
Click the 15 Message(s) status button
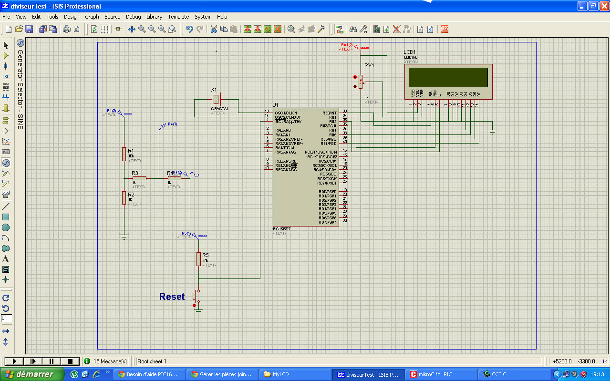[x=106, y=361]
